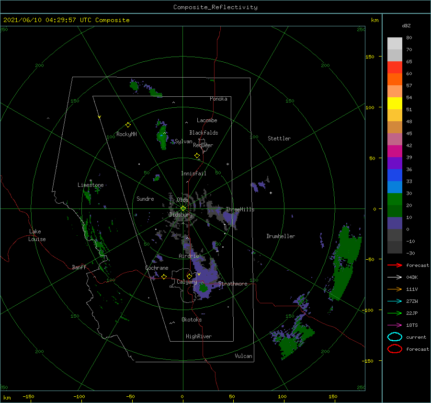Image resolution: width=431 pixels, height=403 pixels.
Task: Click the Calgary city label
Action: pos(187,282)
